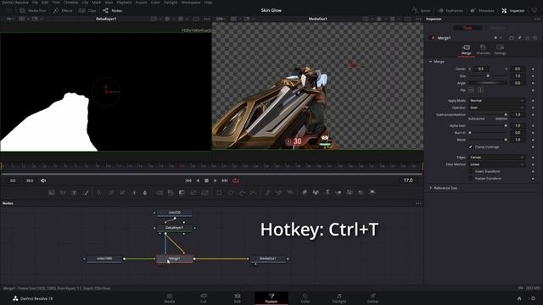Viewport: 543px width, 305px height.
Task: Open the Edges dropdown
Action: pos(496,158)
